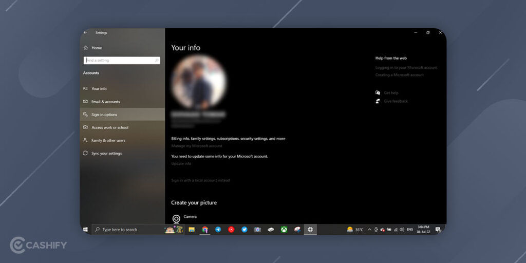This screenshot has height=263, width=526.
Task: Click the Get help link
Action: click(391, 93)
